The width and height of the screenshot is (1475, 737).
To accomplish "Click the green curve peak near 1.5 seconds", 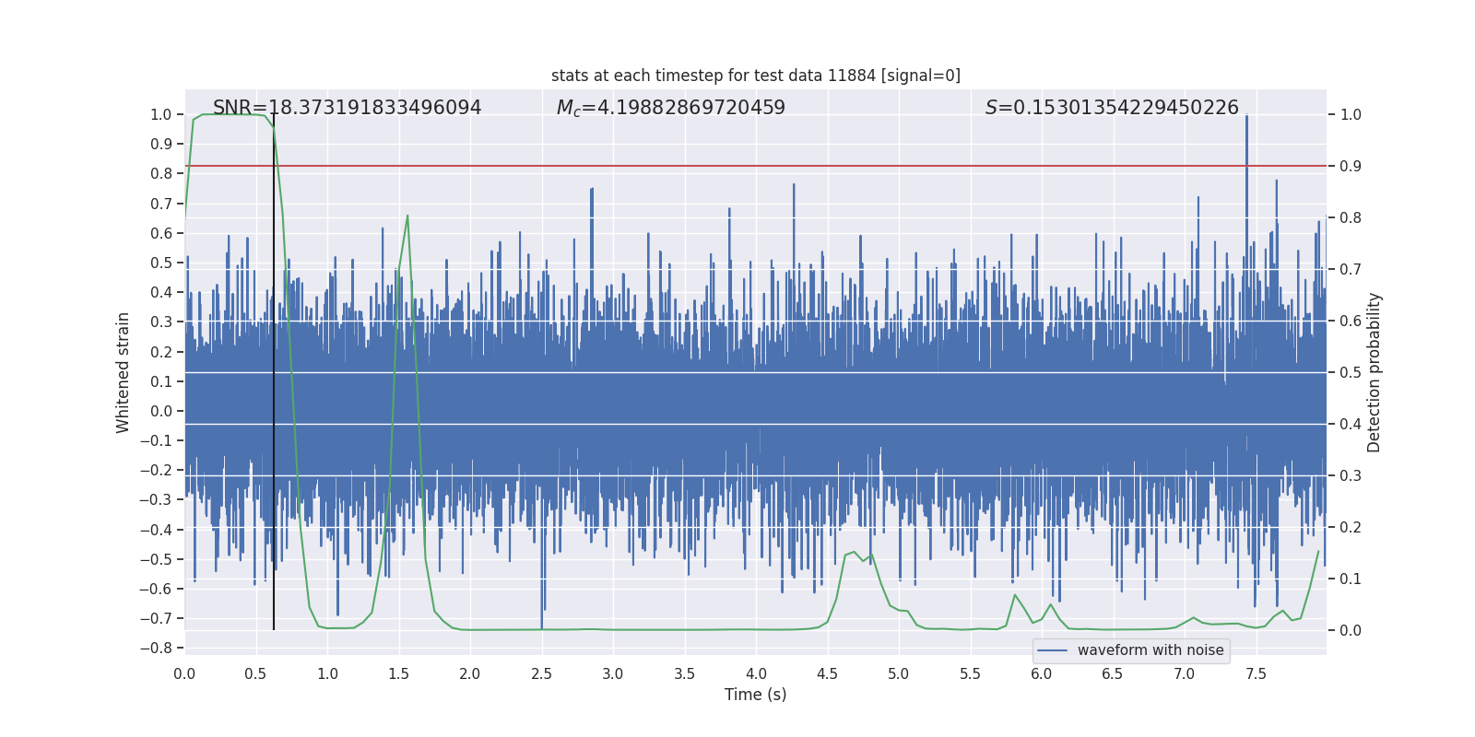I will tap(407, 216).
